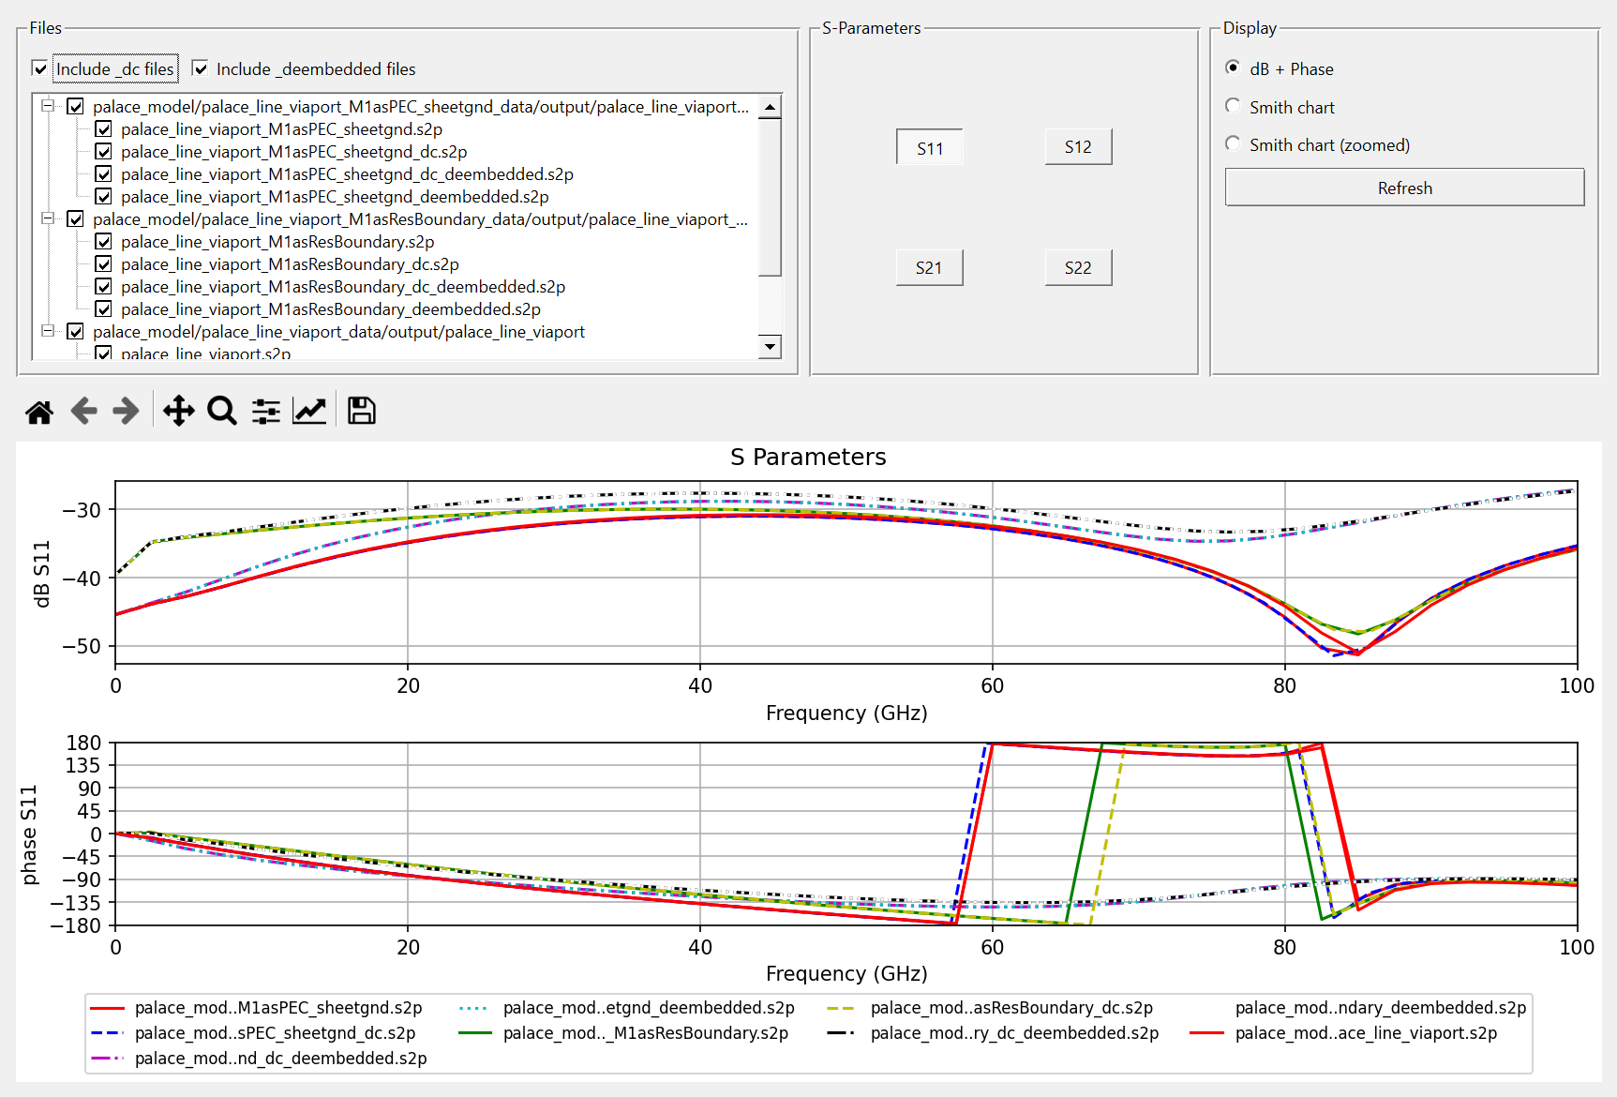1617x1097 pixels.
Task: Click legend entry palace_mod..etgnd_deembedded.s2p
Action: 627,1008
